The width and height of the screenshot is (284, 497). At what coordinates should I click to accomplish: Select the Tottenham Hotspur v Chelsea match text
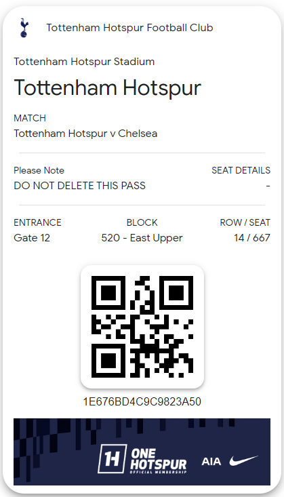pyautogui.click(x=85, y=134)
